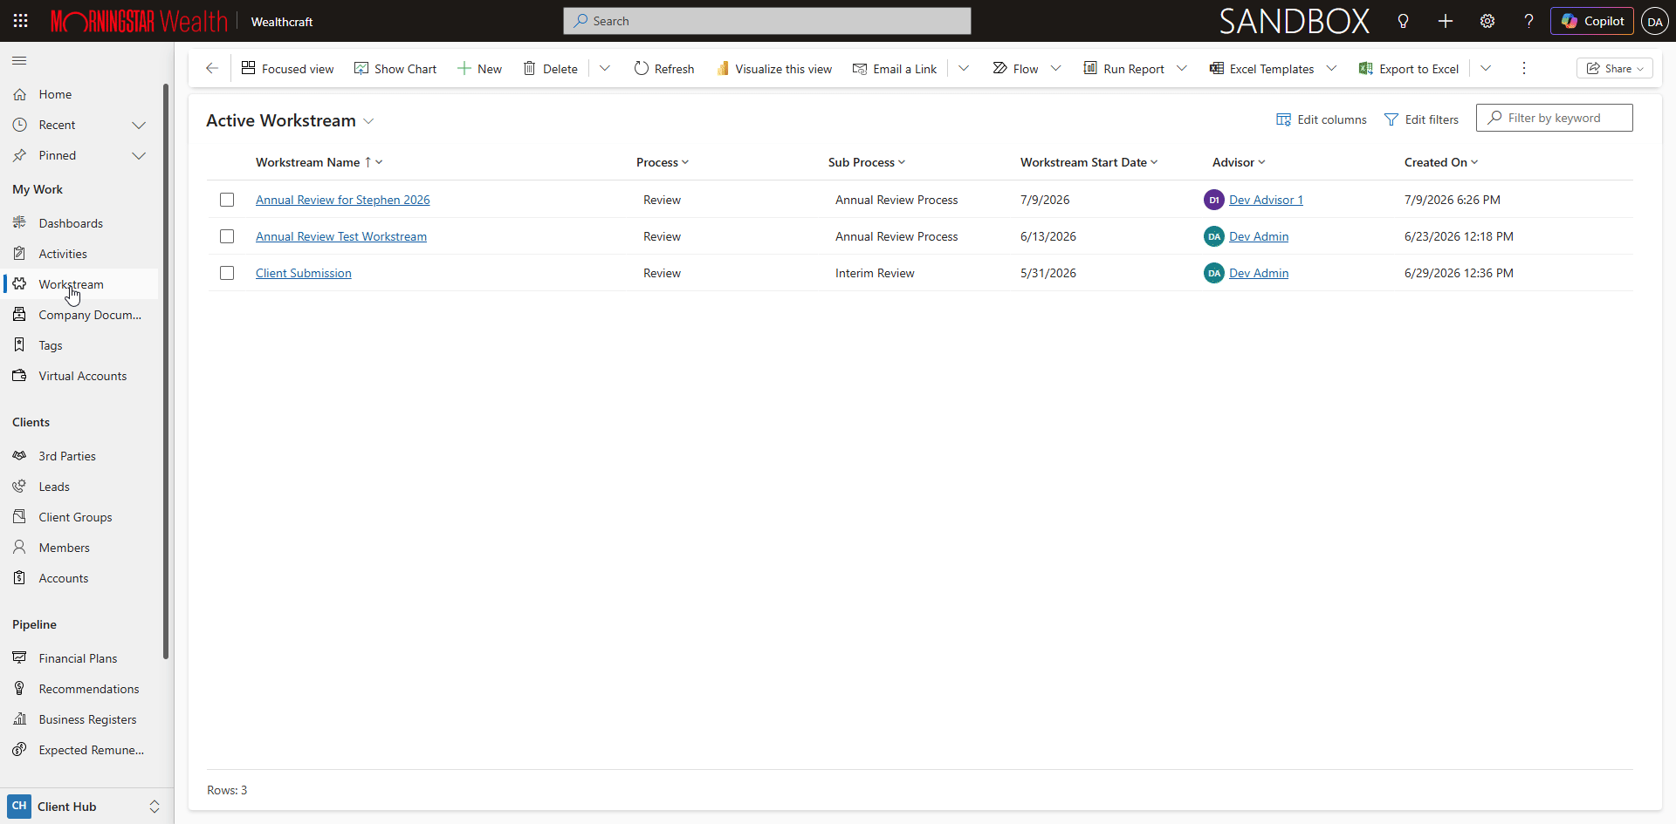Image resolution: width=1676 pixels, height=824 pixels.
Task: Click the plus quick create icon
Action: [1446, 21]
